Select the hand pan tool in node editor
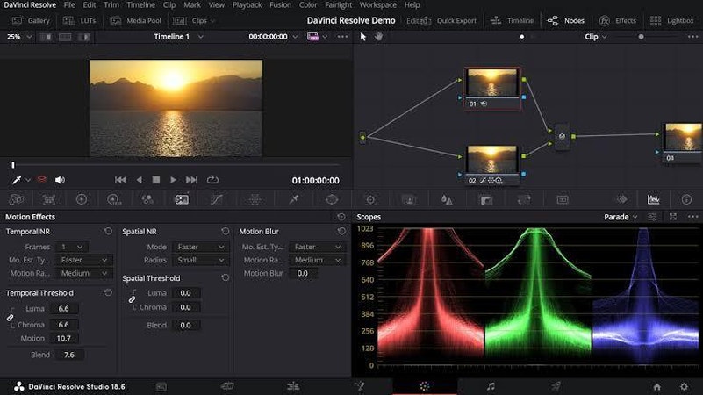Screen dimensions: 703x395 (x=379, y=37)
